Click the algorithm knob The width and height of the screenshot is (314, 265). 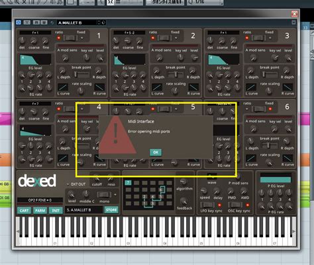point(183,182)
